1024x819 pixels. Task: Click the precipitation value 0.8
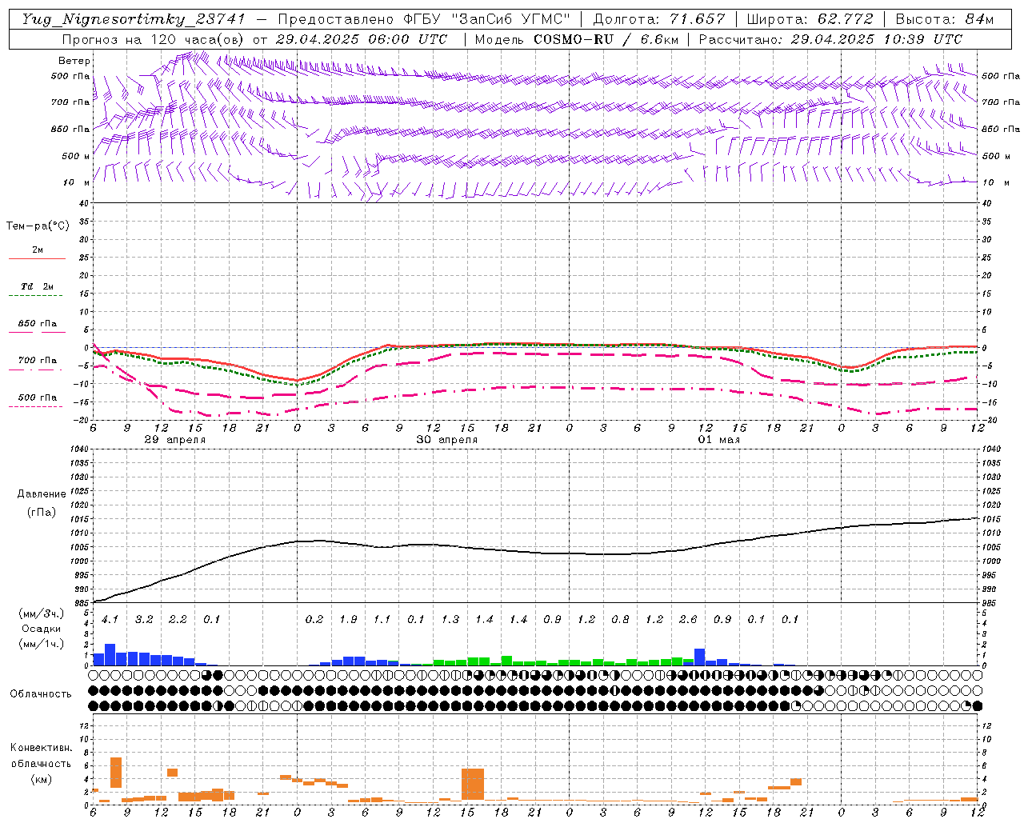tap(620, 619)
